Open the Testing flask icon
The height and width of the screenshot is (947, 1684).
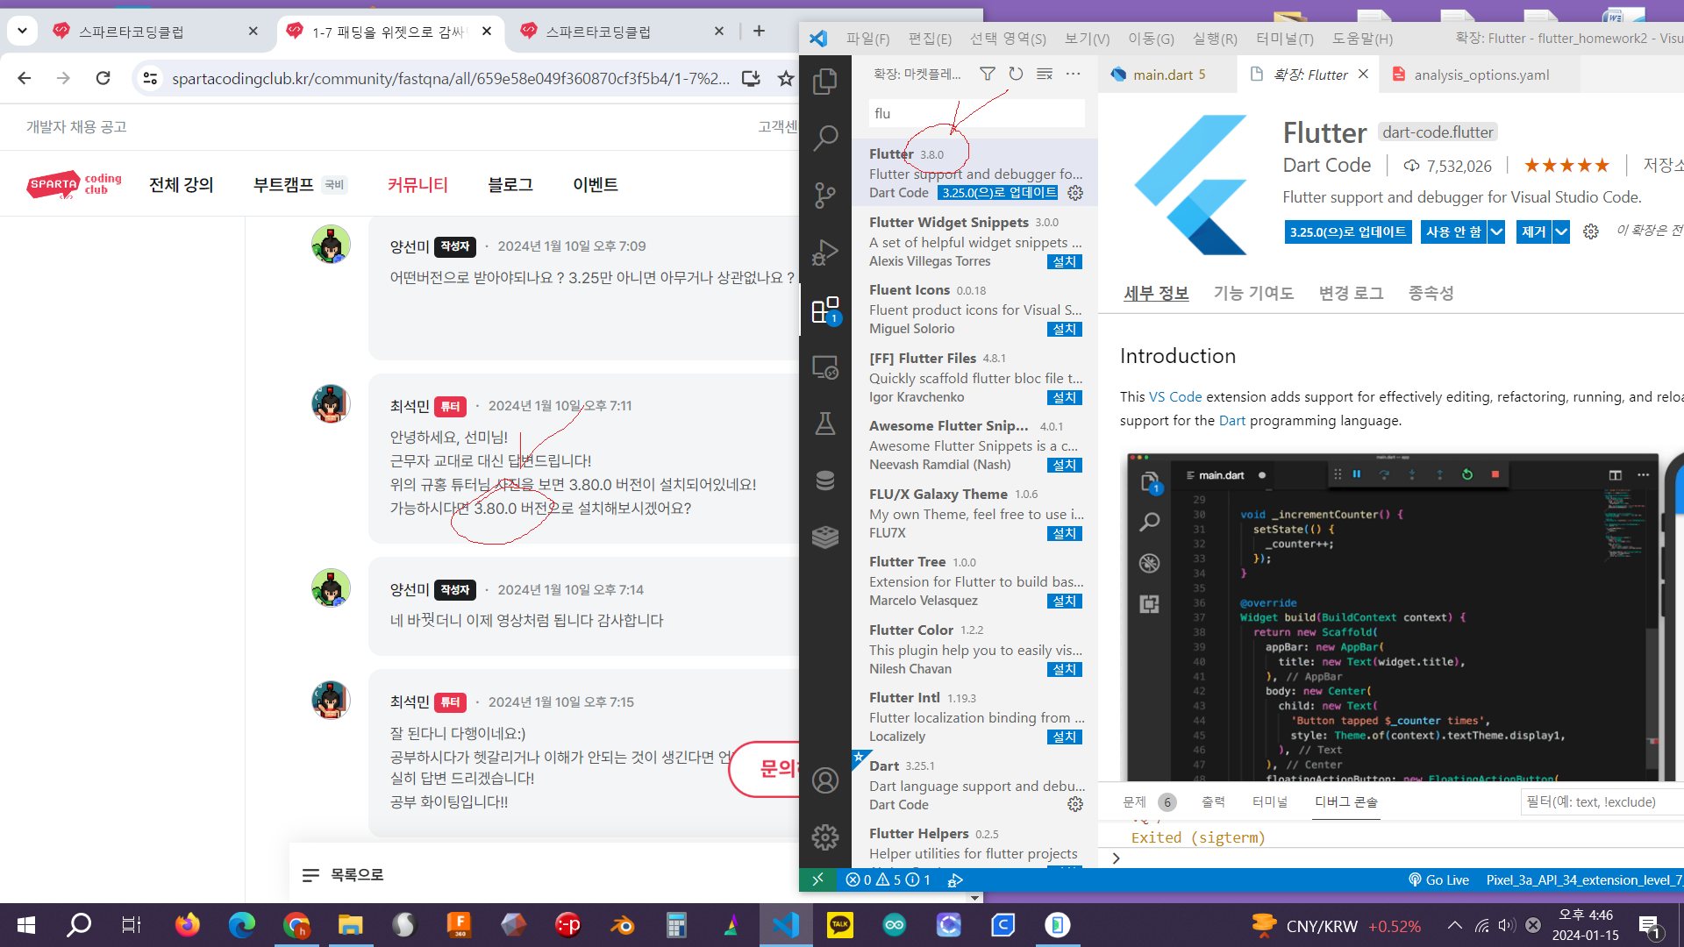[825, 424]
